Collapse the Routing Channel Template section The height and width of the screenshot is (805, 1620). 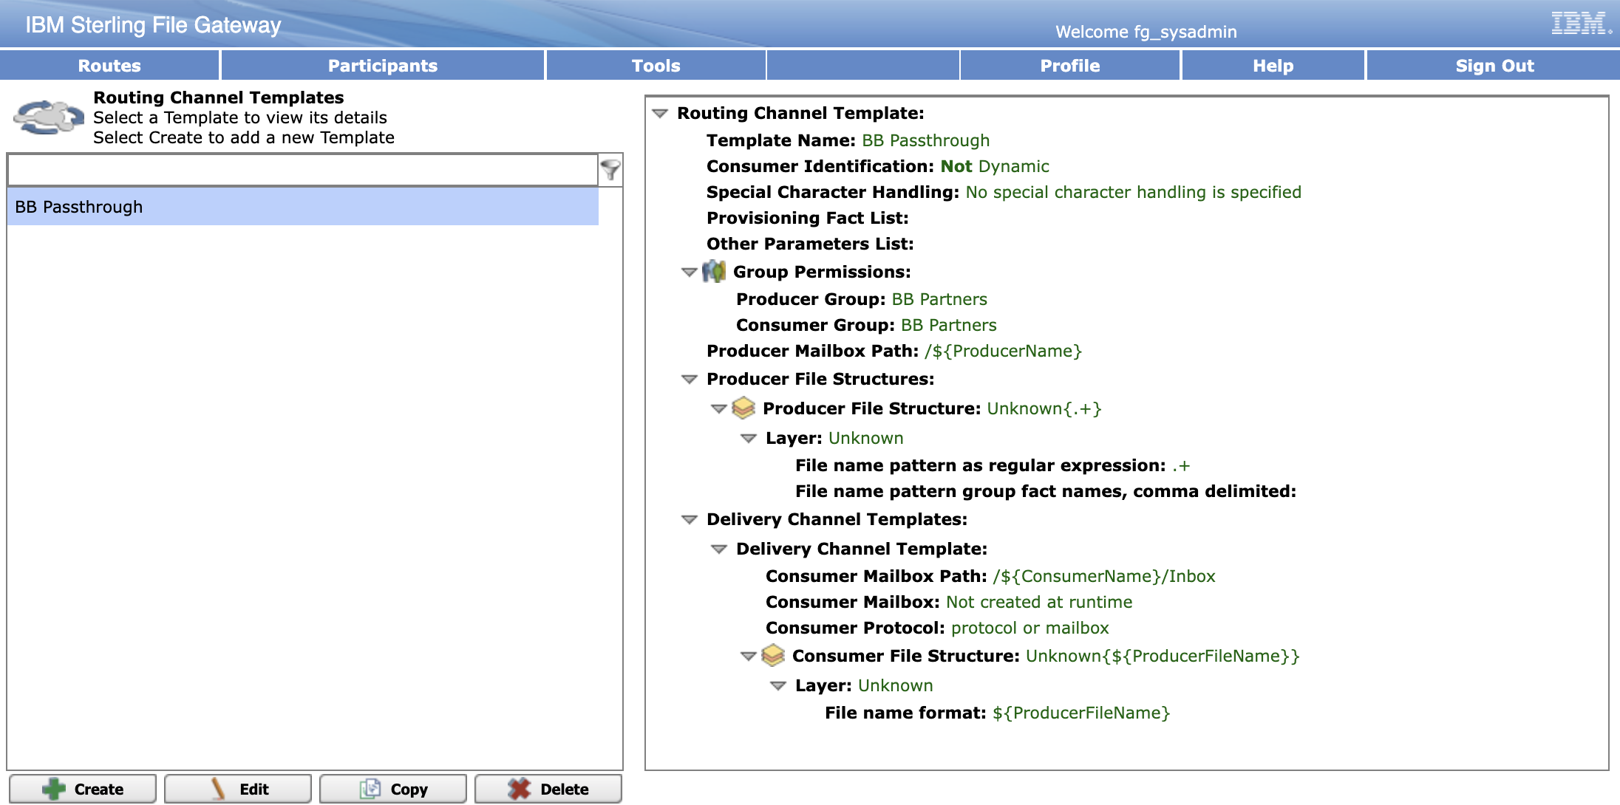660,114
